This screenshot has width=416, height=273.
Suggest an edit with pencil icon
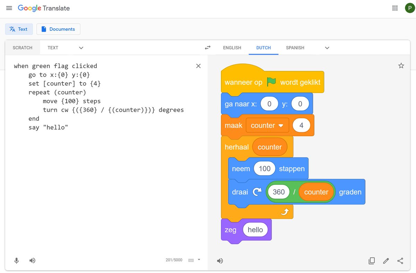click(386, 261)
